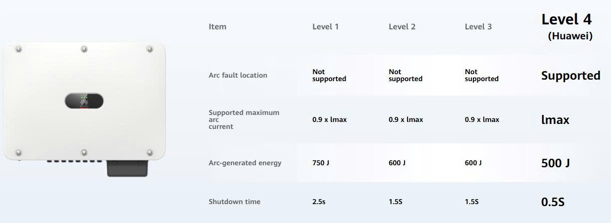Click the top-right screw on the inverter
This screenshot has width=611, height=223.
[x=150, y=49]
